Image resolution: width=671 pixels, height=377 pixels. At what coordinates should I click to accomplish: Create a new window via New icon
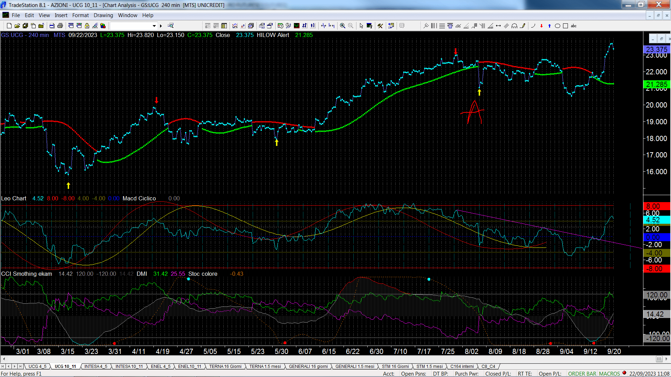coord(9,26)
